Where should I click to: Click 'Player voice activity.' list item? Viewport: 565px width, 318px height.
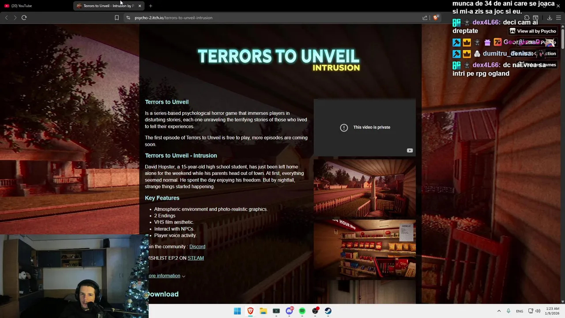pos(175,235)
